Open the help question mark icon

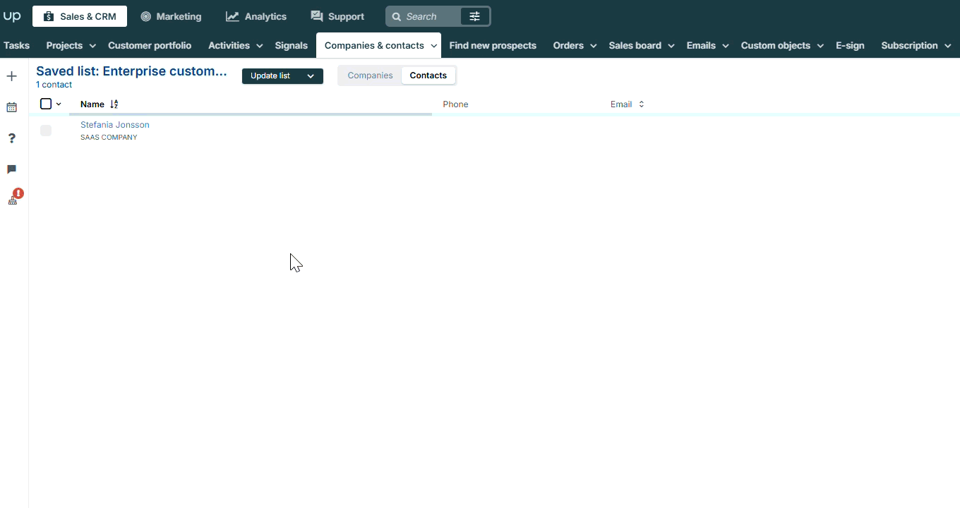point(11,138)
